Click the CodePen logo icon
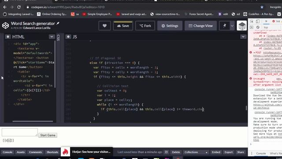The height and width of the screenshot is (159, 282). click(x=5, y=26)
